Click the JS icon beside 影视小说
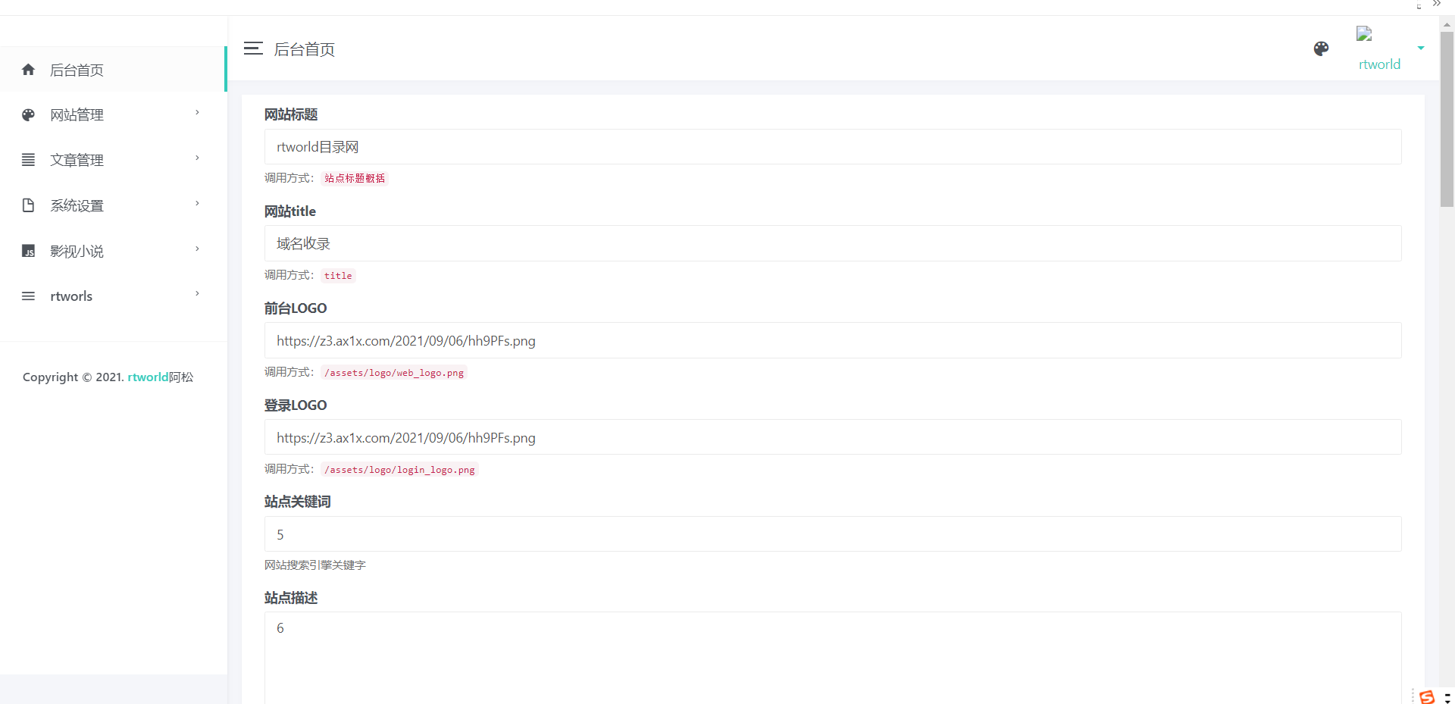This screenshot has width=1455, height=704. click(x=28, y=251)
